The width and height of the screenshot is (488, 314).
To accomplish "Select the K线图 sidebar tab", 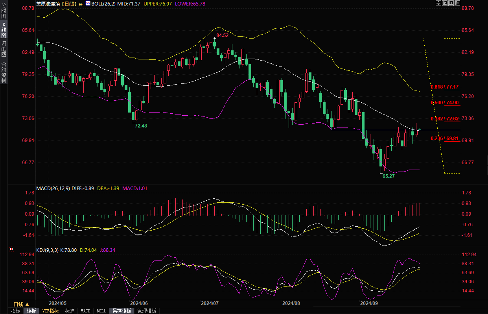I will (x=4, y=30).
